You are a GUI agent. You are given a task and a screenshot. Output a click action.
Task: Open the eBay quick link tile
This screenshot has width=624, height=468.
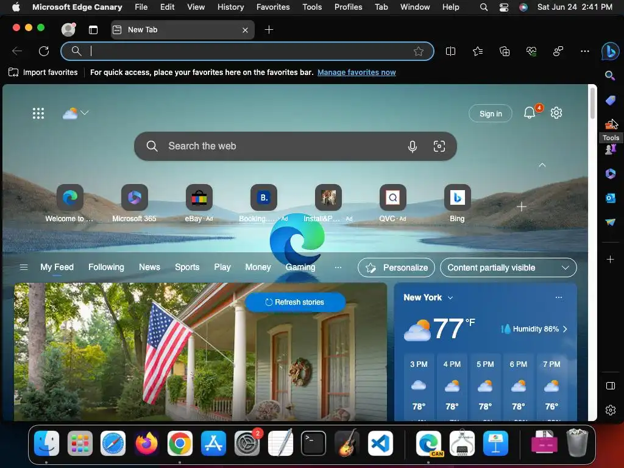199,204
